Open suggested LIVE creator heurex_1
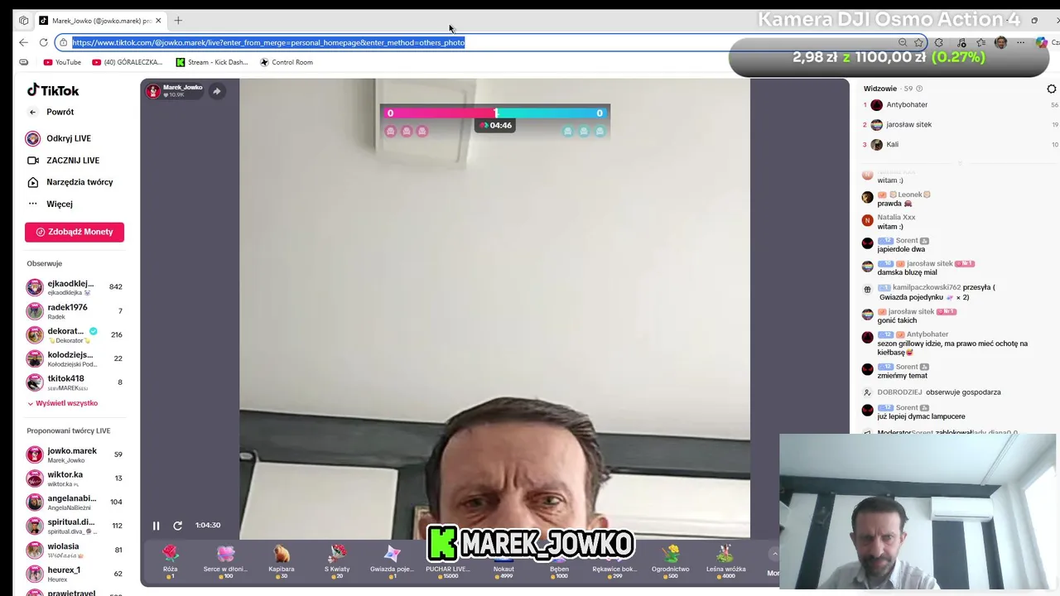The height and width of the screenshot is (596, 1060). coord(75,573)
